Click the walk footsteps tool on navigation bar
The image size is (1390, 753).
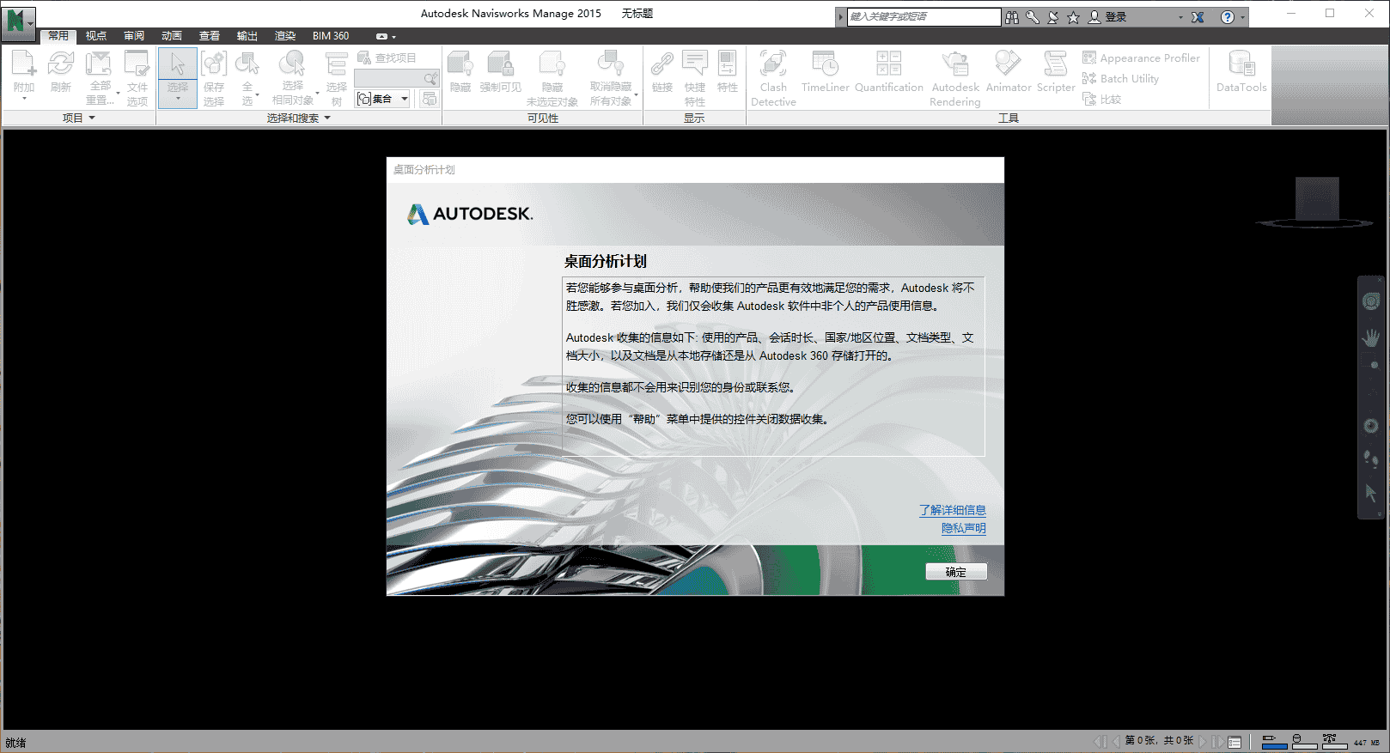pos(1370,459)
